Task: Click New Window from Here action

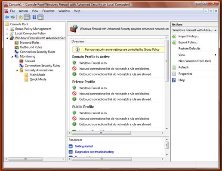Action: point(195,61)
